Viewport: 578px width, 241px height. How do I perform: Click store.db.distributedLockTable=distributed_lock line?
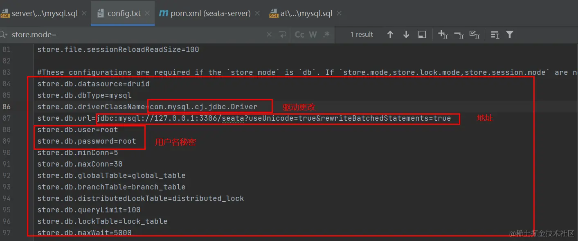tap(141, 198)
